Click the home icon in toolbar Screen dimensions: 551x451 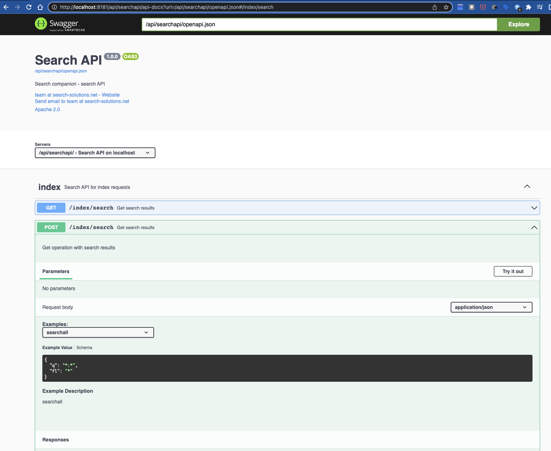pos(40,7)
